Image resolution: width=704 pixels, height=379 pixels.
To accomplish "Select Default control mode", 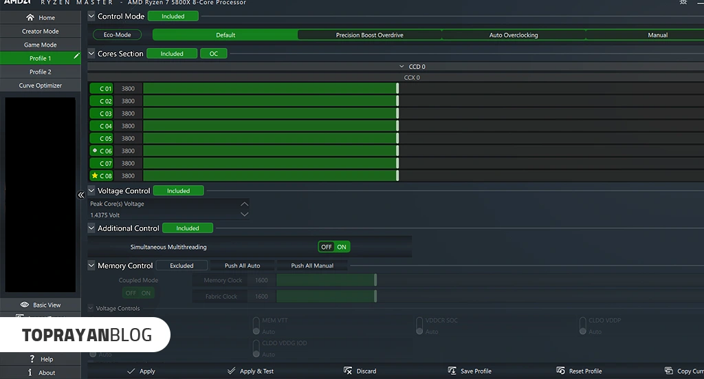I will point(225,34).
